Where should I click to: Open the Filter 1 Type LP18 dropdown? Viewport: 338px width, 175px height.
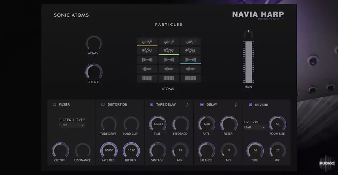pos(72,125)
